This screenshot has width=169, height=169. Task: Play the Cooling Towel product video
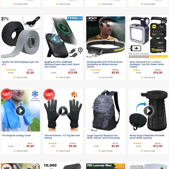point(21,110)
